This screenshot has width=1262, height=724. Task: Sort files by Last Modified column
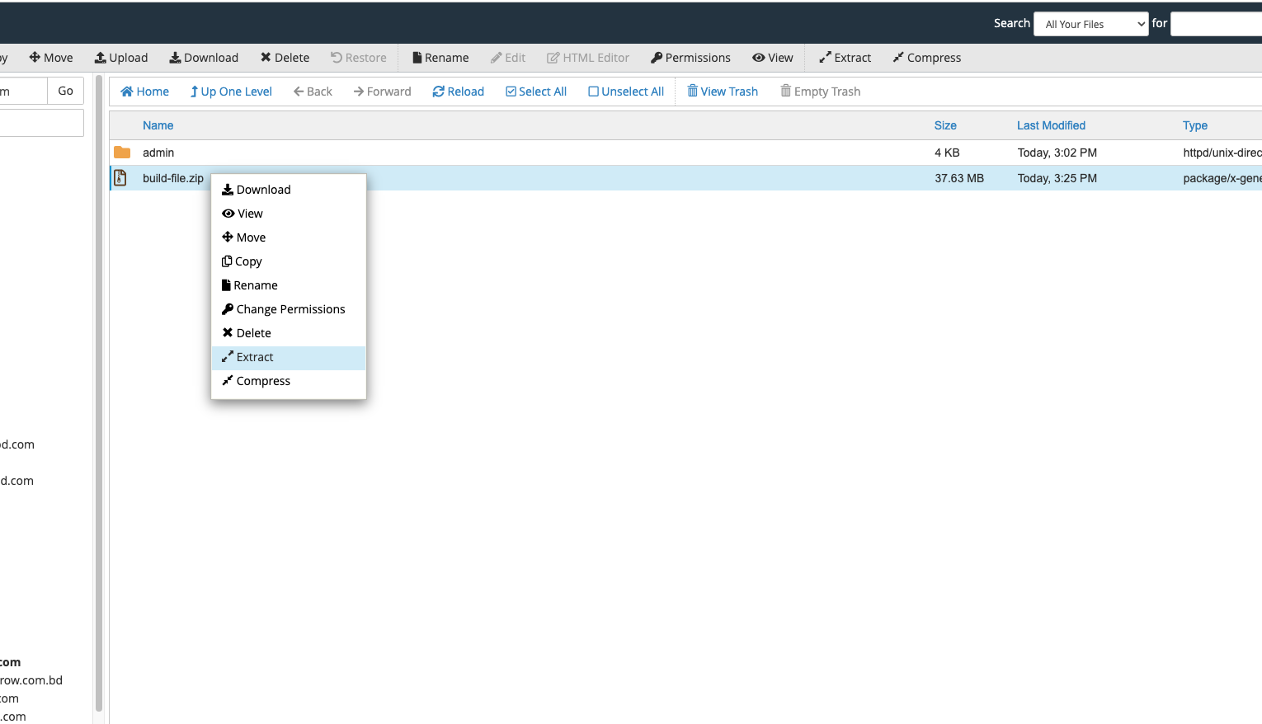pyautogui.click(x=1051, y=125)
